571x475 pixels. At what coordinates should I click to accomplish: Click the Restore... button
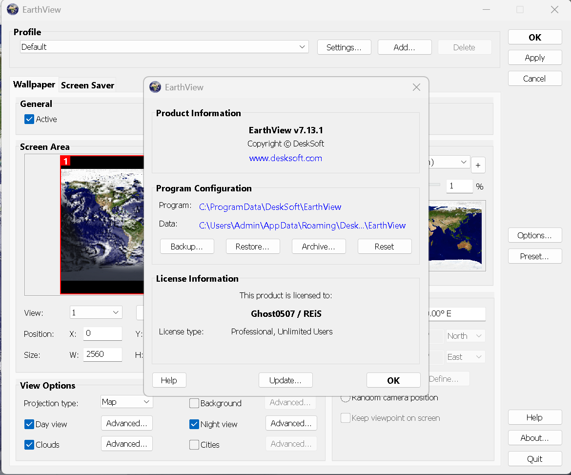click(253, 247)
